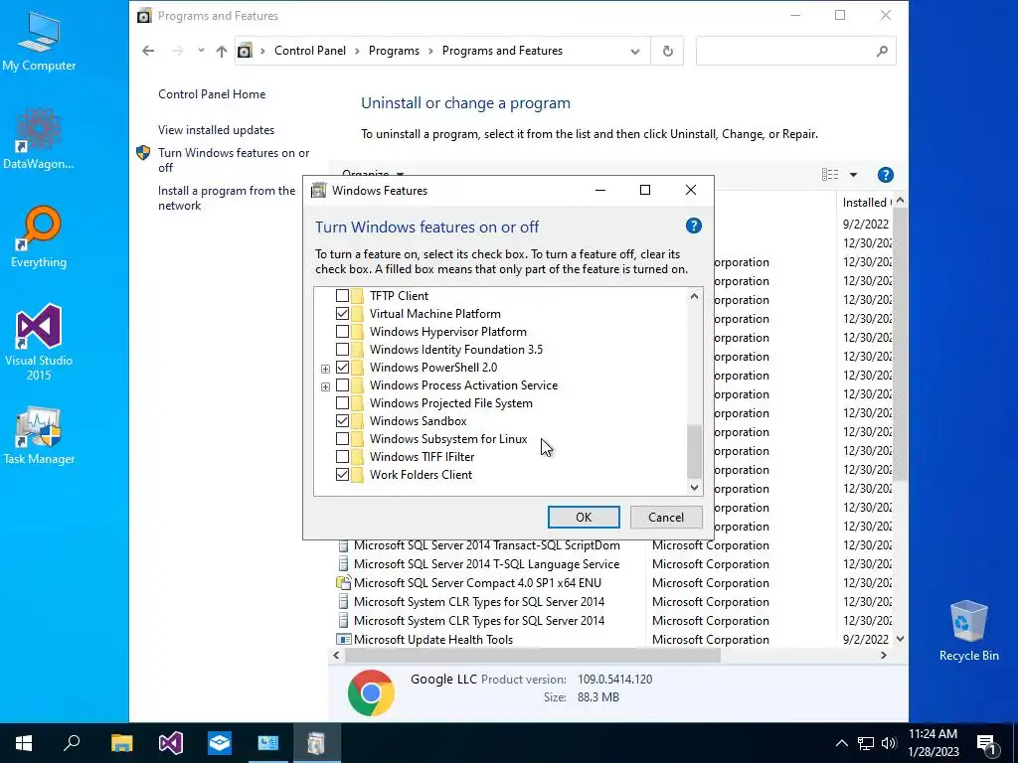Click Turn Windows features on or off
This screenshot has width=1018, height=763.
pyautogui.click(x=233, y=160)
